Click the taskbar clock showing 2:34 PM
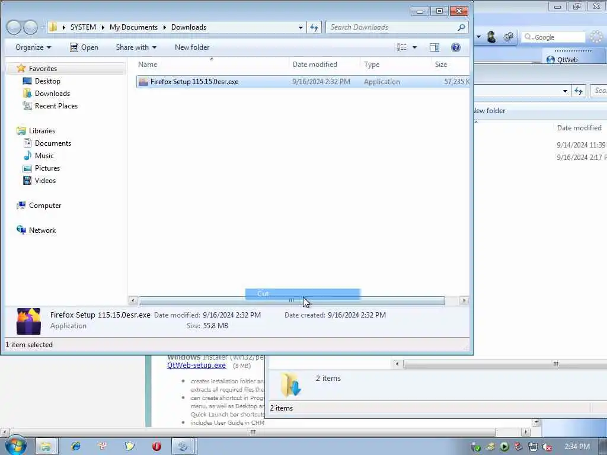 (577, 447)
